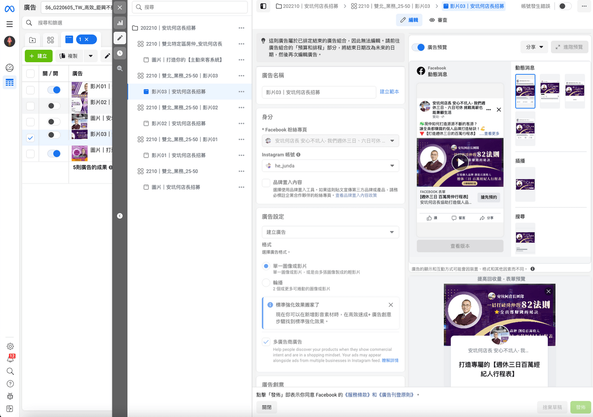This screenshot has width=593, height=417.
Task: Click the 搶先預約 button in ad preview
Action: [489, 197]
